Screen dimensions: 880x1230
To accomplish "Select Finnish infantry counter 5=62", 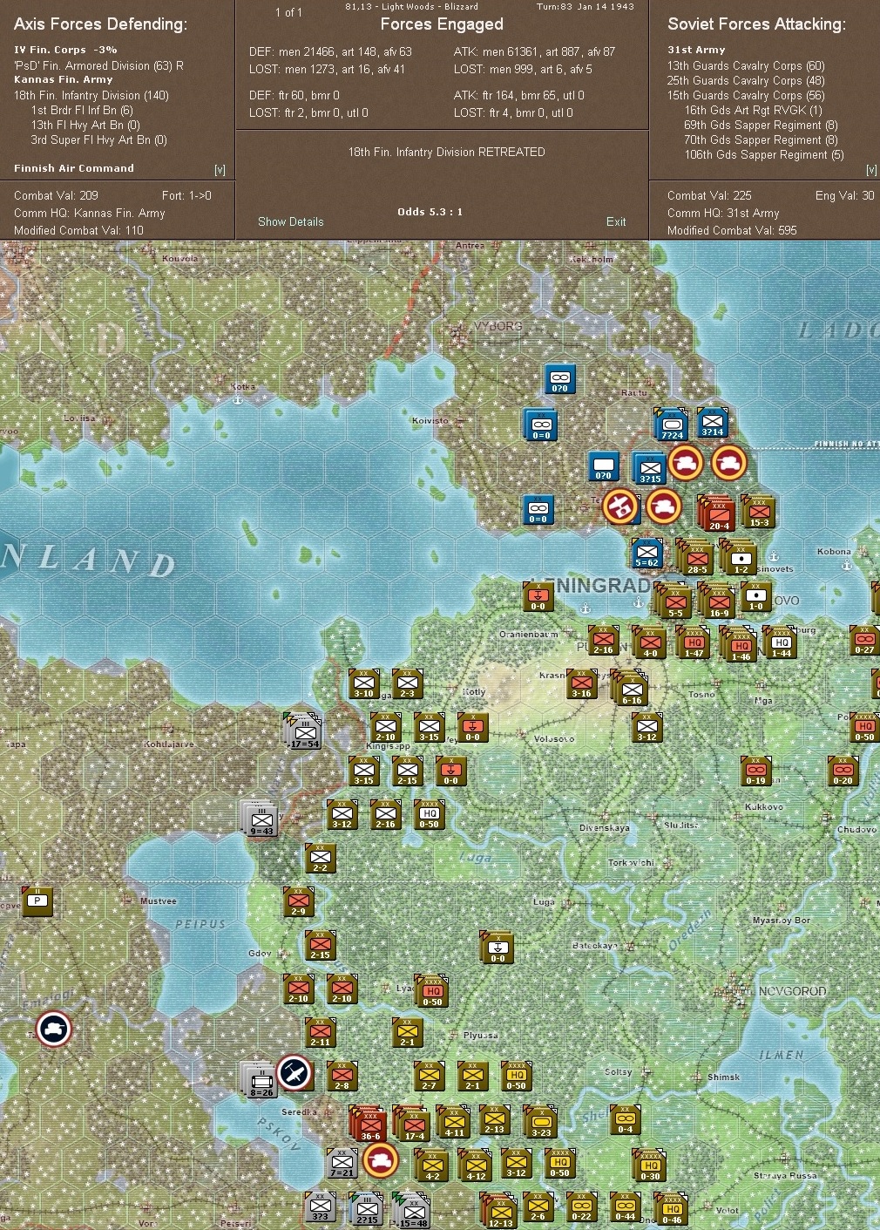I will point(646,553).
